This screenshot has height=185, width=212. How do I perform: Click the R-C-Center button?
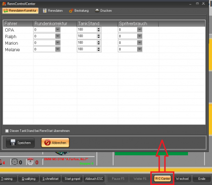(163, 178)
